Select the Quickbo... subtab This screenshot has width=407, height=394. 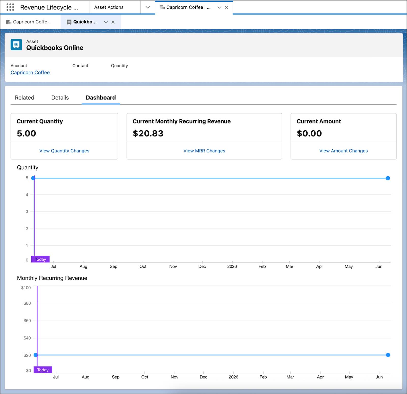click(x=85, y=22)
